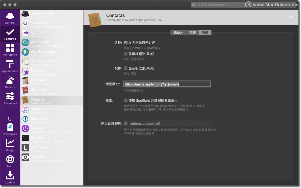Open the Workflows section
This screenshot has height=188, width=301.
(x=10, y=50)
